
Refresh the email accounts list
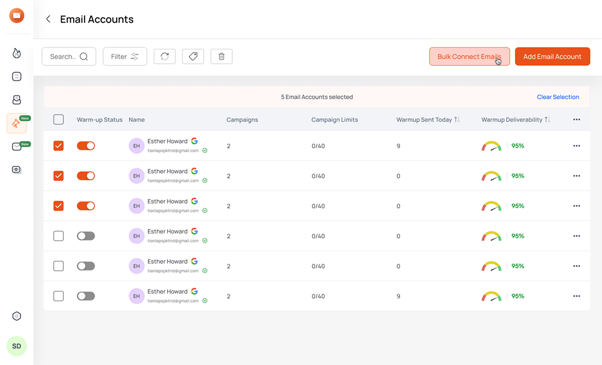pyautogui.click(x=164, y=56)
